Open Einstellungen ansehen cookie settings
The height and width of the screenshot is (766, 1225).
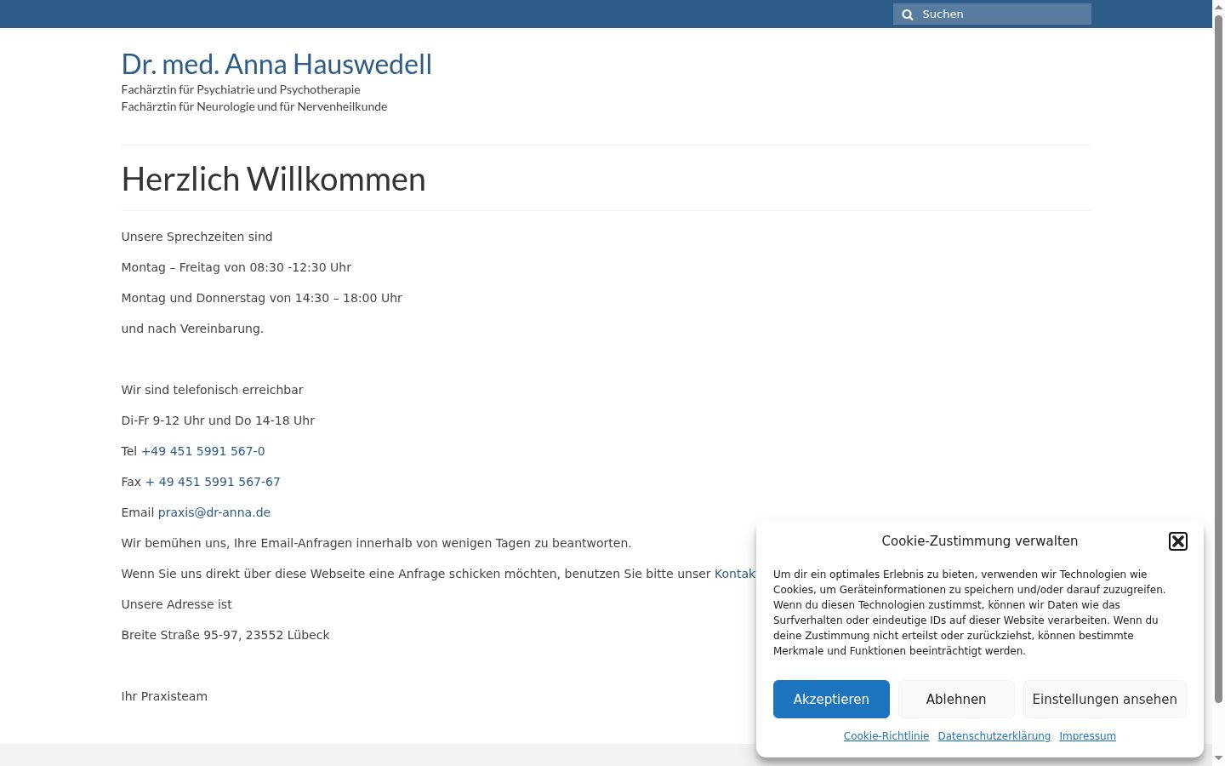(1104, 699)
